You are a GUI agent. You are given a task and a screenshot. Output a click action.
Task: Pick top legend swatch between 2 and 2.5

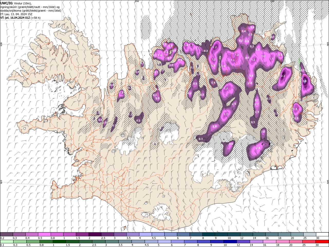pos(95,234)
